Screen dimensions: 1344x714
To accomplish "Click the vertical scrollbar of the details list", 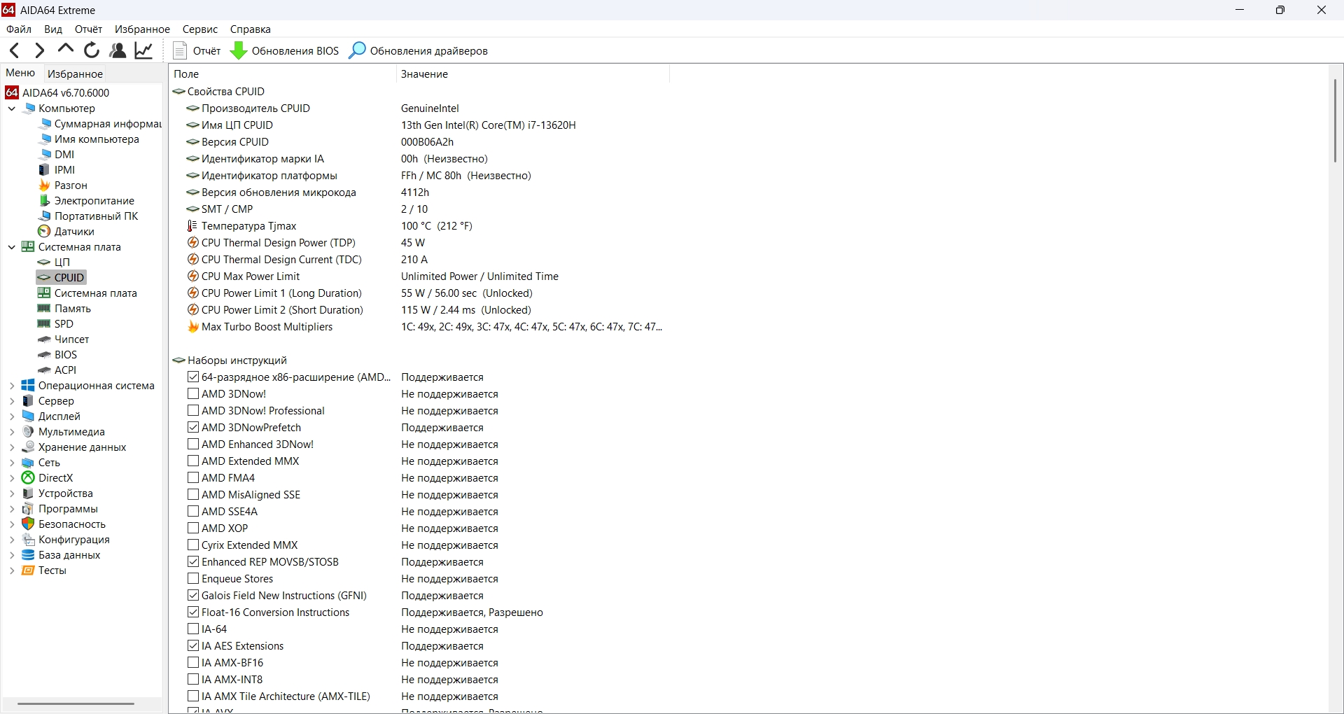I will coord(1335,121).
